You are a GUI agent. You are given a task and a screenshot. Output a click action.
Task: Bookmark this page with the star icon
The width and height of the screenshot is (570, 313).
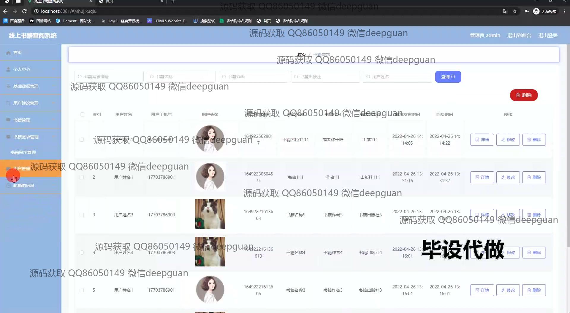[515, 11]
